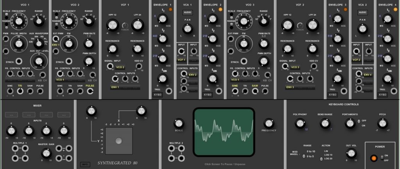Click the VCO 3 SINE output jack

click(x=235, y=91)
